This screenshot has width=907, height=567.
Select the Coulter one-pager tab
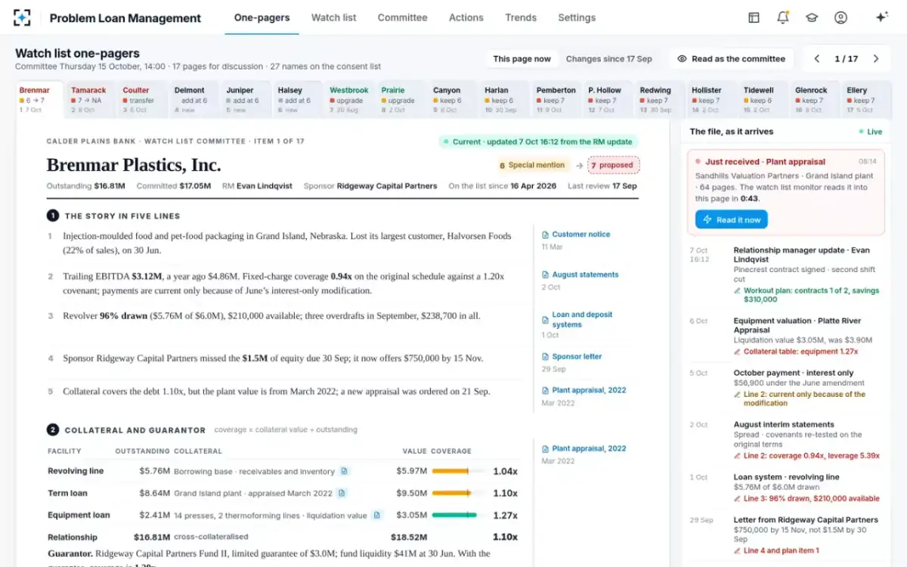click(143, 100)
